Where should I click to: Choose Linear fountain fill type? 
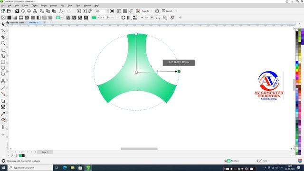(x=68, y=18)
